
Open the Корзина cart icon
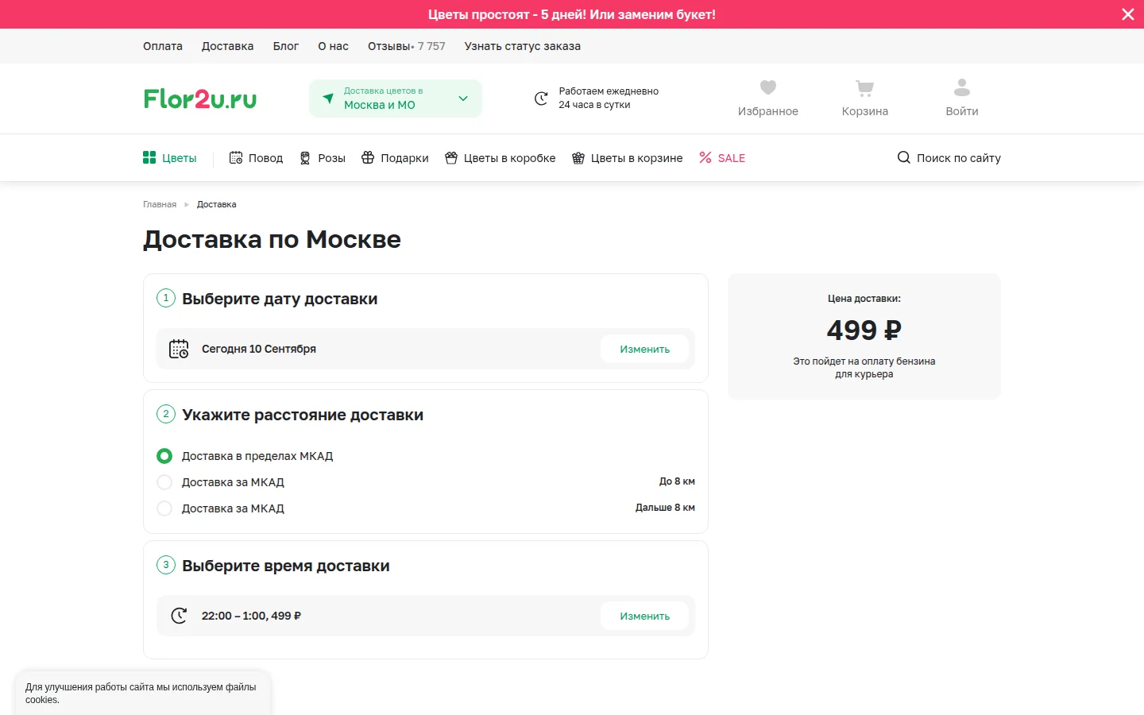[x=864, y=87]
